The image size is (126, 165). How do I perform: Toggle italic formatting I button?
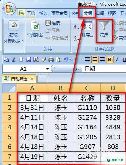point(117,60)
